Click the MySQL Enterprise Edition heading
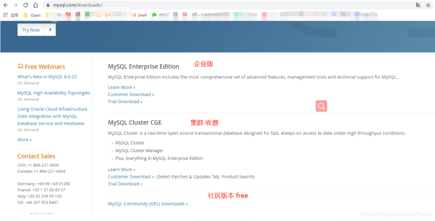Image resolution: width=435 pixels, height=221 pixels. (x=143, y=67)
